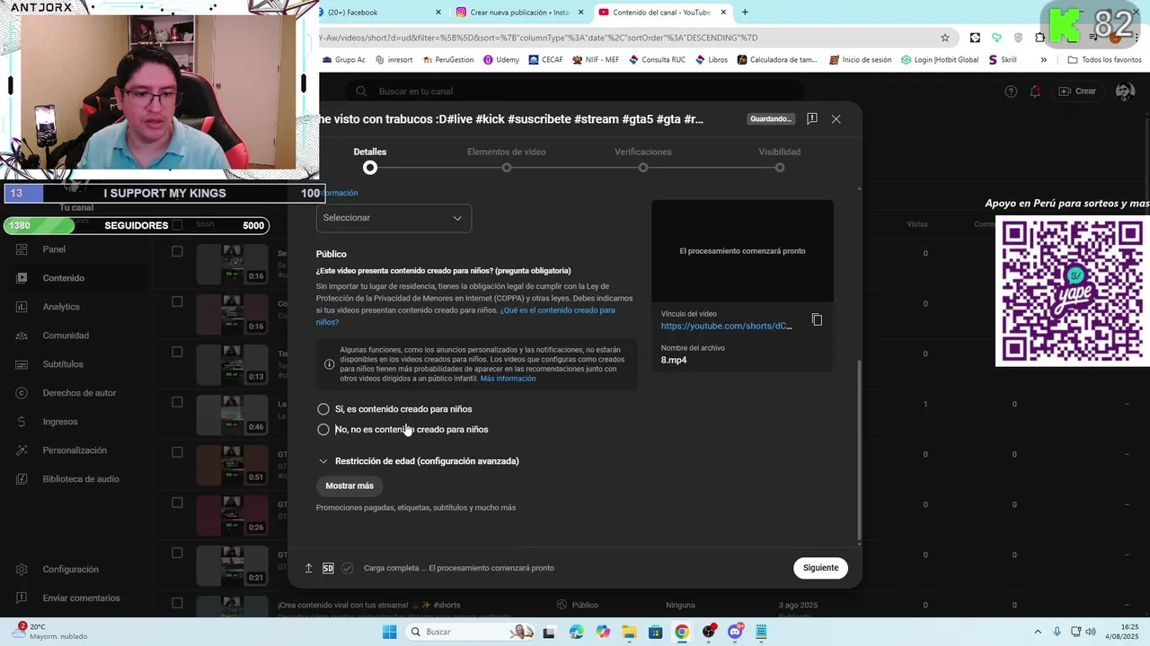
Task: Check the box for the 0:46 video row
Action: (177, 402)
